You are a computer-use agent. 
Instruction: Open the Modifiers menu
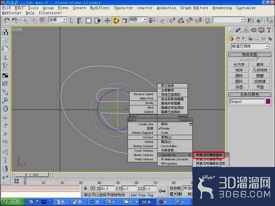click(100, 8)
